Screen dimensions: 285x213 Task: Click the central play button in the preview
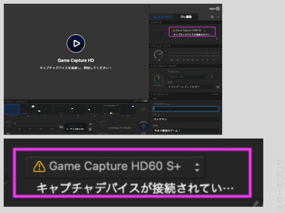76,43
